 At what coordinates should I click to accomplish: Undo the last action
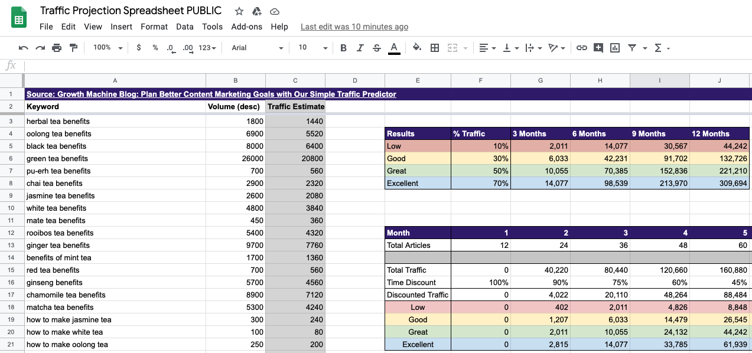pyautogui.click(x=23, y=48)
